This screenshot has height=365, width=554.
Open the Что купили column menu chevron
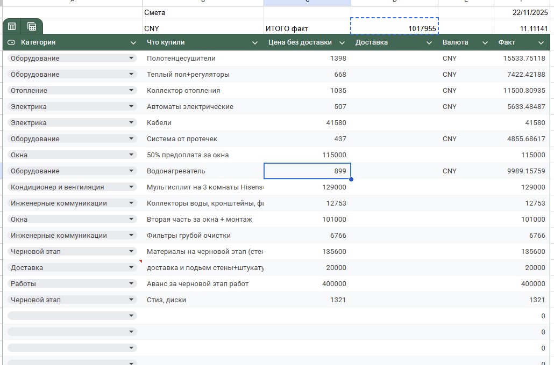255,42
